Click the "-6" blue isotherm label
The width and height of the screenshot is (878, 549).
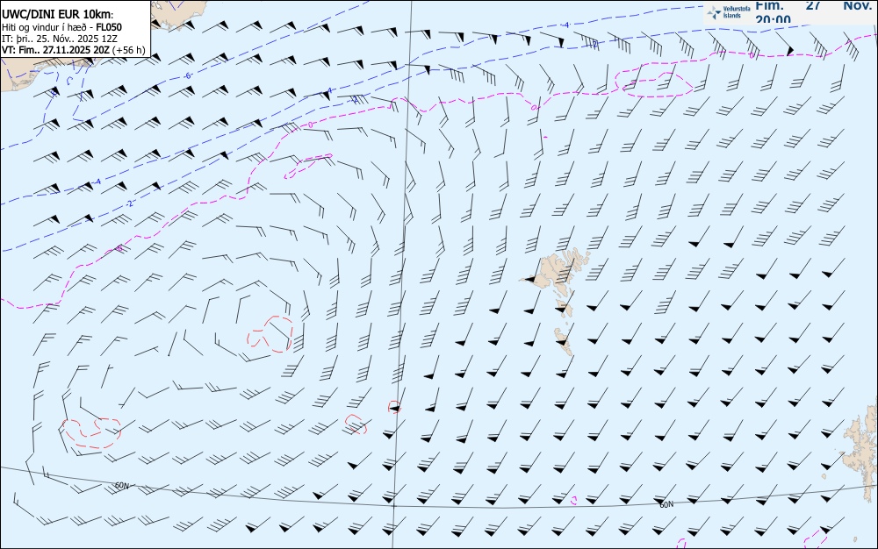[188, 75]
